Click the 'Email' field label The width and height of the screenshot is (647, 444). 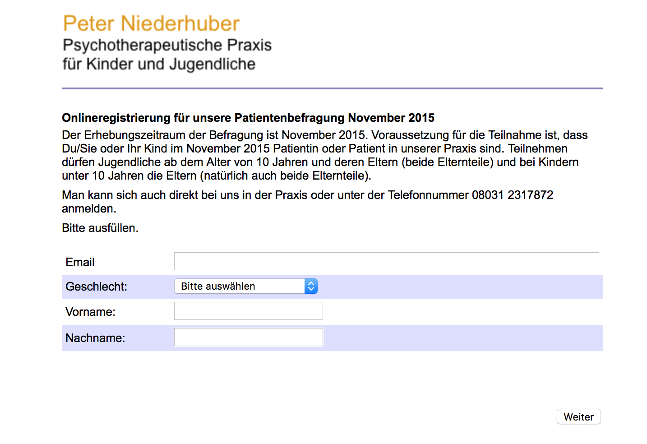click(x=80, y=262)
